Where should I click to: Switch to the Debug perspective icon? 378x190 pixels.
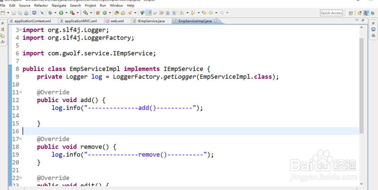click(373, 13)
